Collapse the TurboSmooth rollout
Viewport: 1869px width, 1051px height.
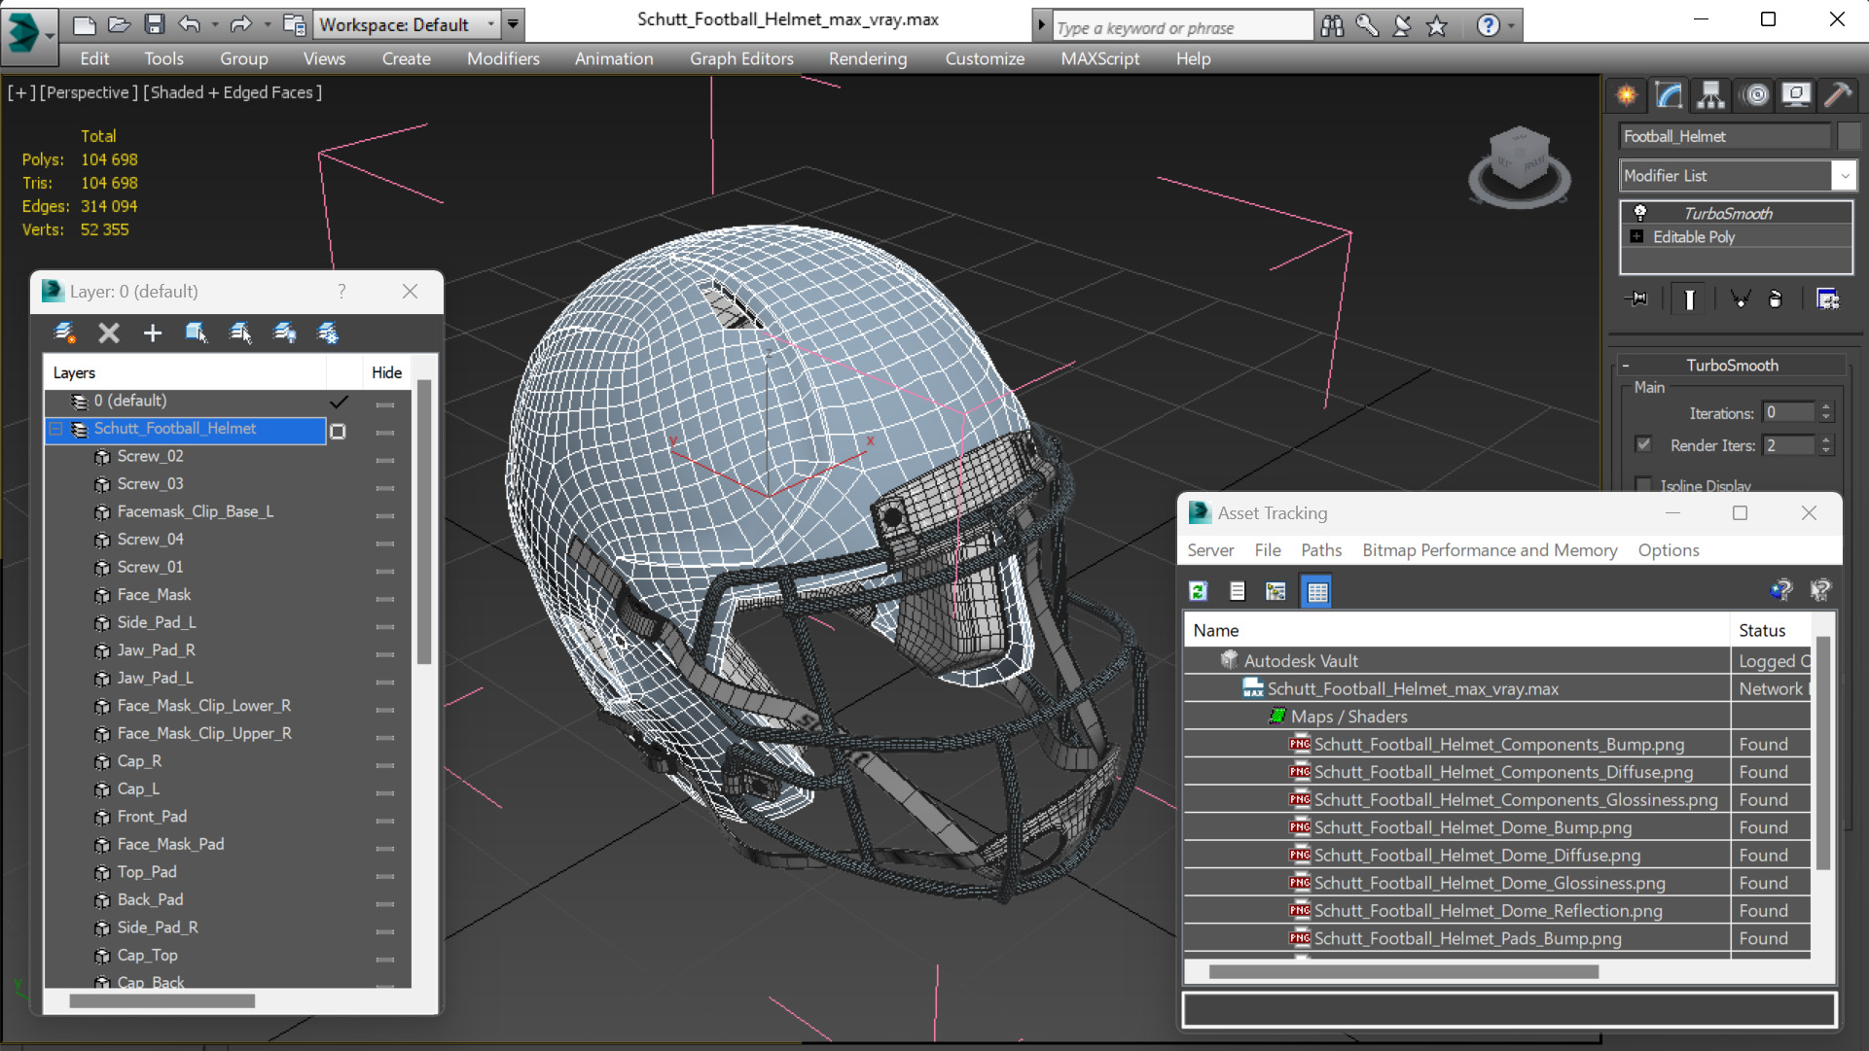point(1626,366)
